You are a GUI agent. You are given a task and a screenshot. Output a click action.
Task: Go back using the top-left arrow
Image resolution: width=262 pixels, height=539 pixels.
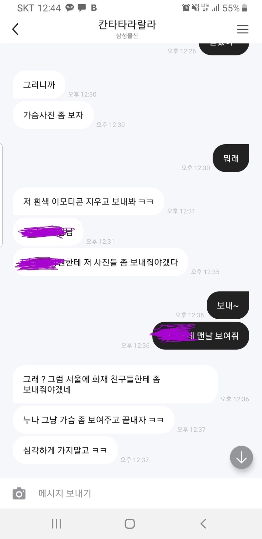(15, 29)
